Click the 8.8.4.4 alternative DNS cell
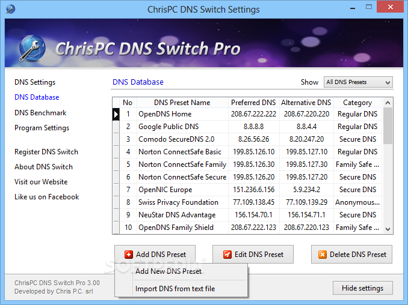Image resolution: width=408 pixels, height=305 pixels. pyautogui.click(x=306, y=127)
